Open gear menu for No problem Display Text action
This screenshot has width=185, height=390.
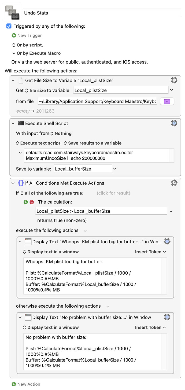[x=167, y=317]
